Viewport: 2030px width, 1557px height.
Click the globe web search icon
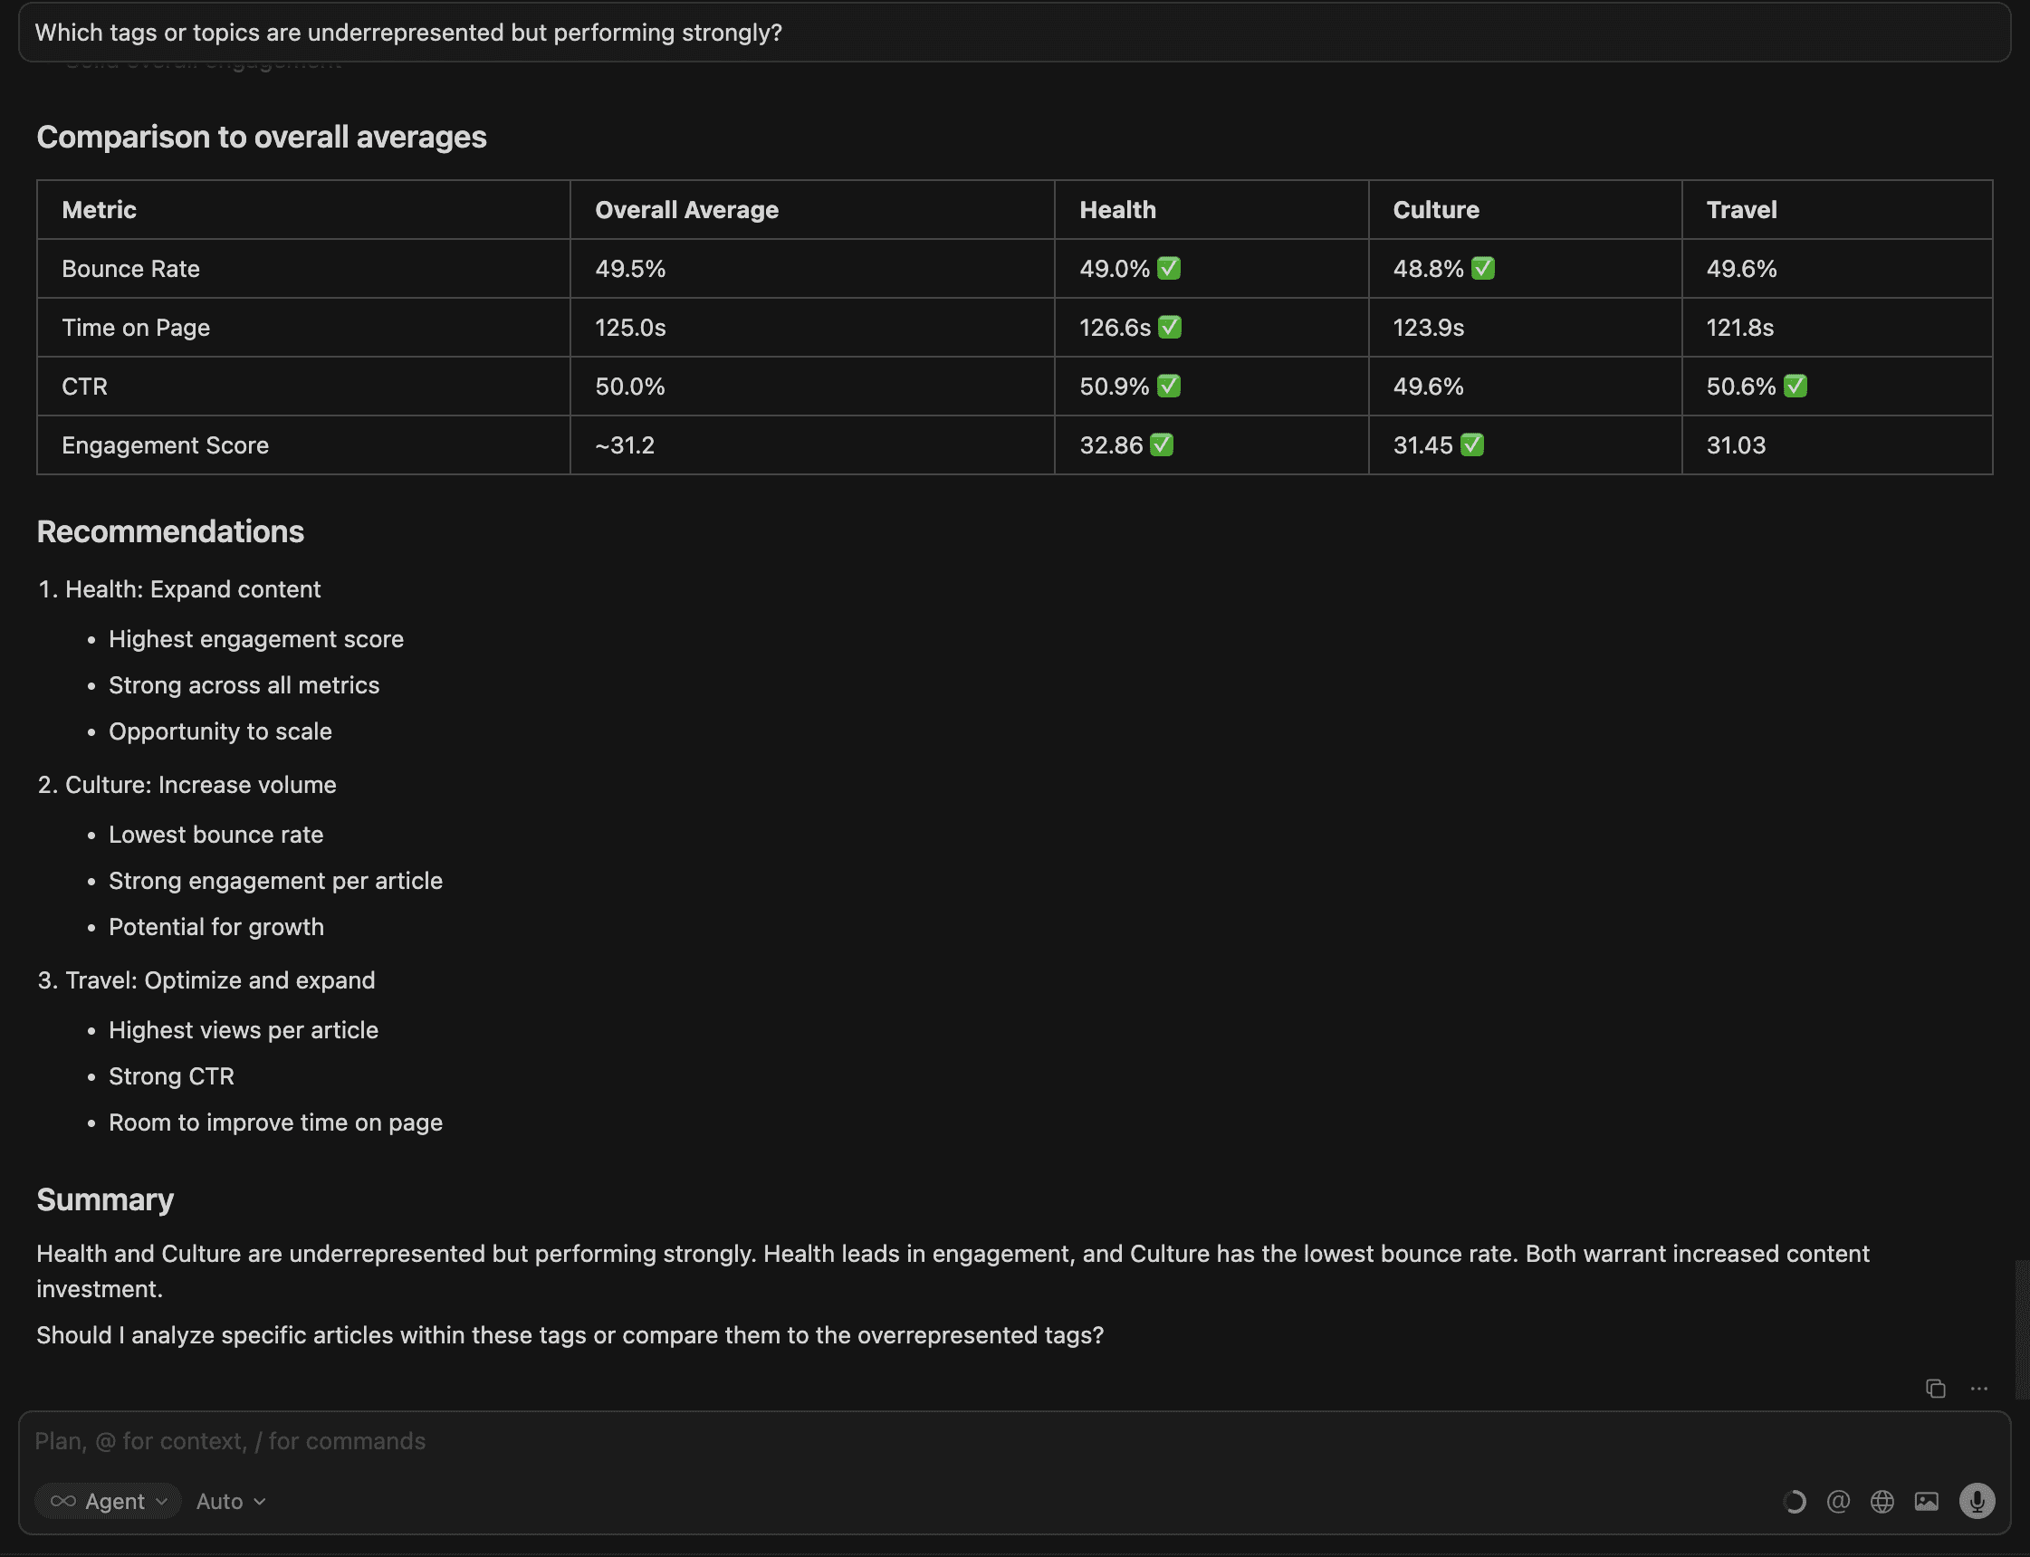point(1882,1502)
